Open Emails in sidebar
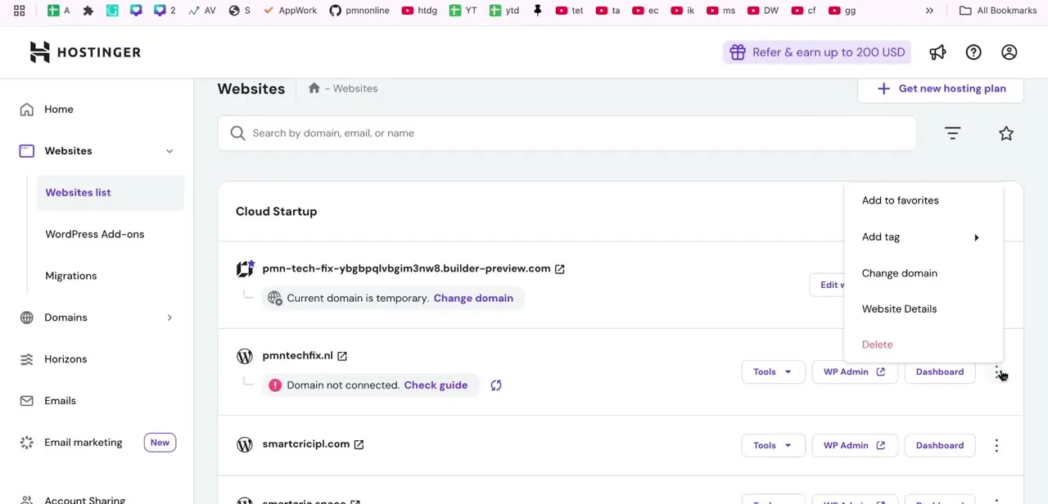Viewport: 1048px width, 504px height. pos(60,401)
